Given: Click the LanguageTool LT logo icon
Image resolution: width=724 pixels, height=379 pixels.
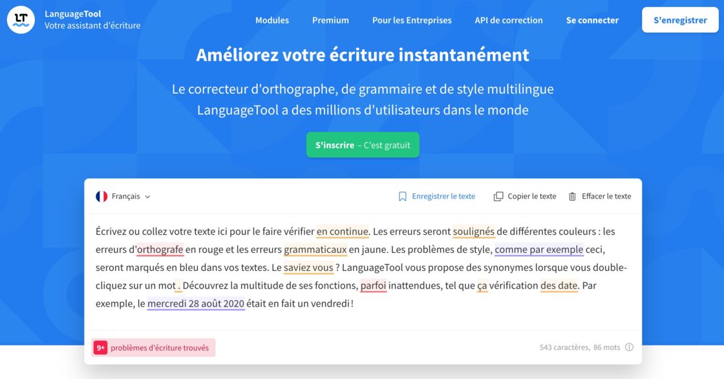Looking at the screenshot, I should (21, 20).
